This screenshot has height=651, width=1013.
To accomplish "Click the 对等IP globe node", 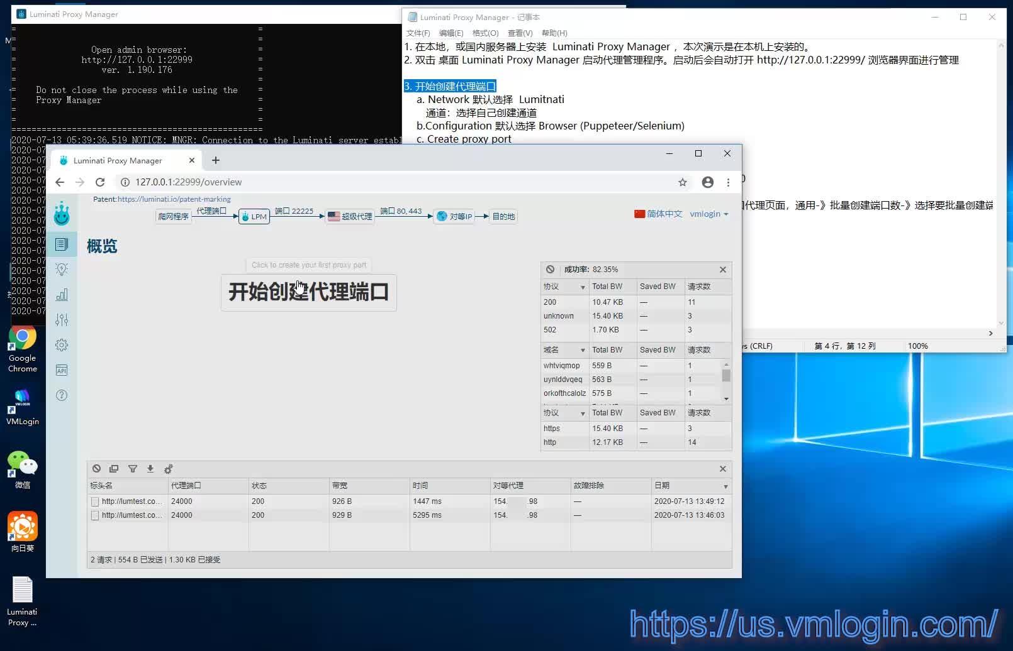I will pyautogui.click(x=454, y=216).
